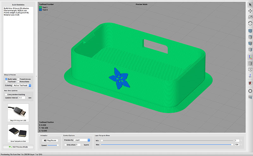Enable Travel moves in preview
Image resolution: width=253 pixels, height=156 pixels.
coord(18,79)
